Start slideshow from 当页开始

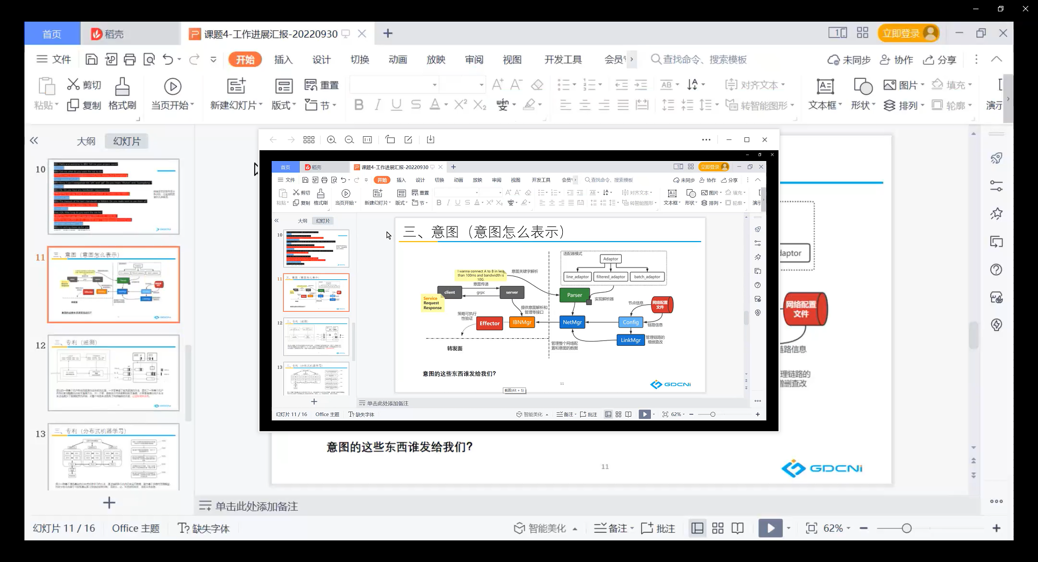point(172,95)
